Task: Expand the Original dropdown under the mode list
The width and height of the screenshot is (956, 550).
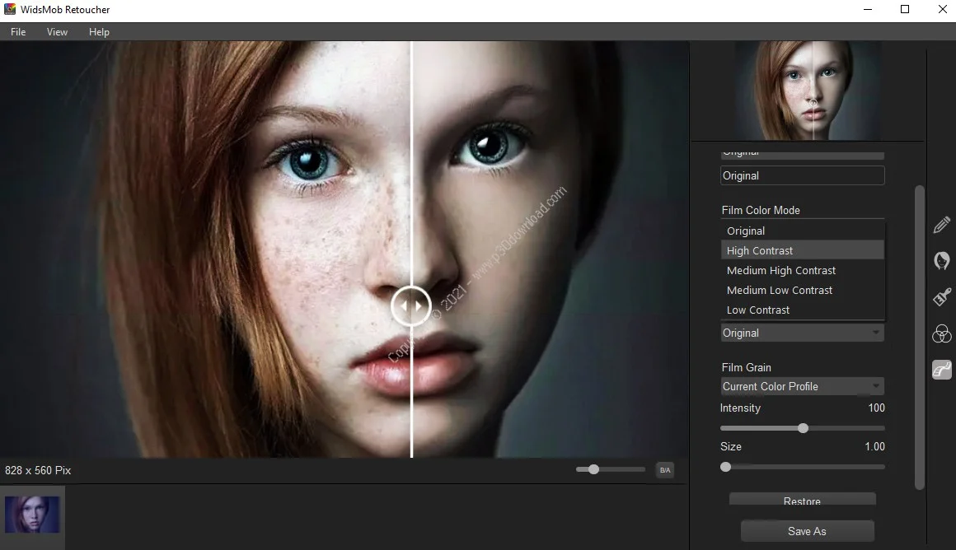Action: pos(801,333)
